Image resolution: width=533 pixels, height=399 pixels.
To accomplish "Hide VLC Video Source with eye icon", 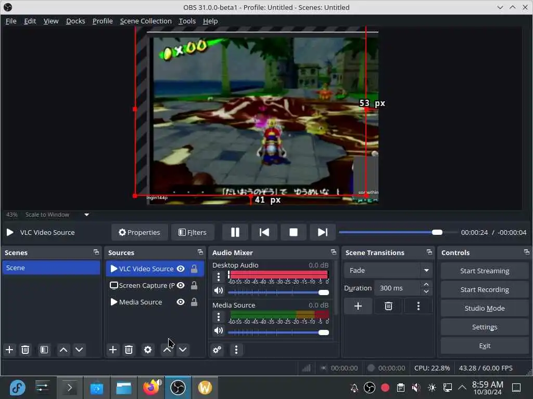I will 181,269.
